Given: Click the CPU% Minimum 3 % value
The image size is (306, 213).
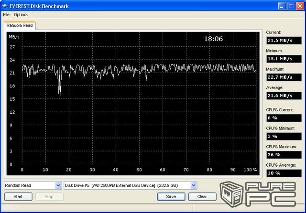Looking at the screenshot, I should point(284,136).
